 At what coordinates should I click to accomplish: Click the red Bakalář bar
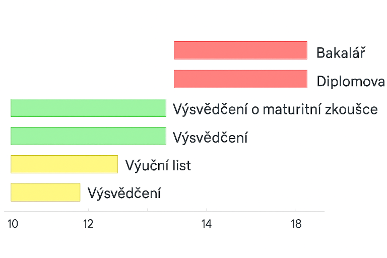241,50
